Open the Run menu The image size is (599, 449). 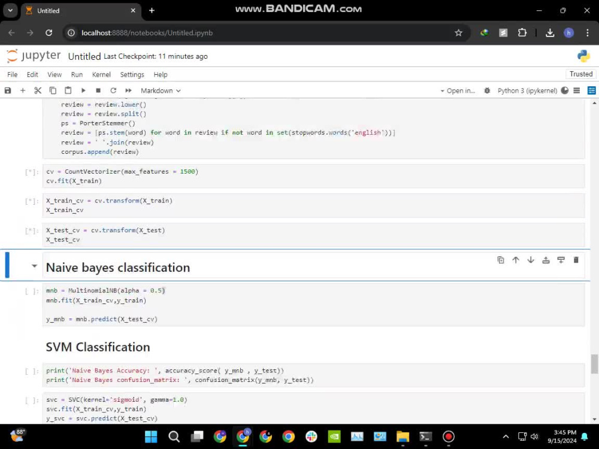tap(77, 74)
